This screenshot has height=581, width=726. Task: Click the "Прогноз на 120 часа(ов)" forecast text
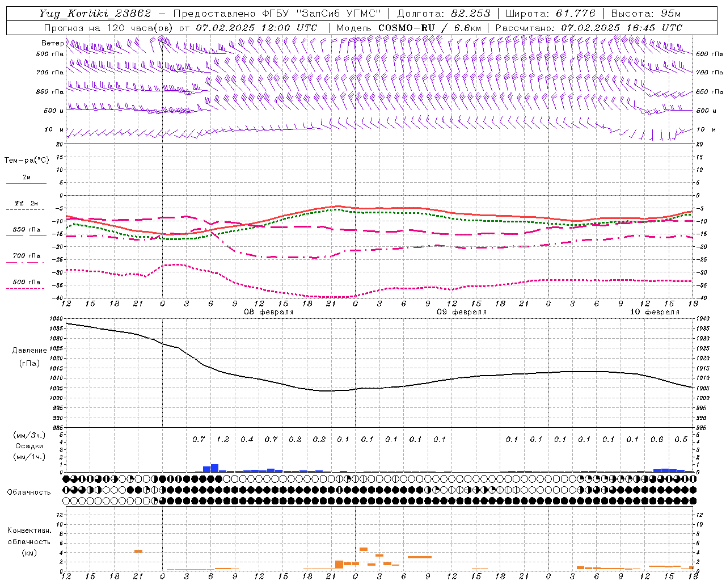point(108,28)
